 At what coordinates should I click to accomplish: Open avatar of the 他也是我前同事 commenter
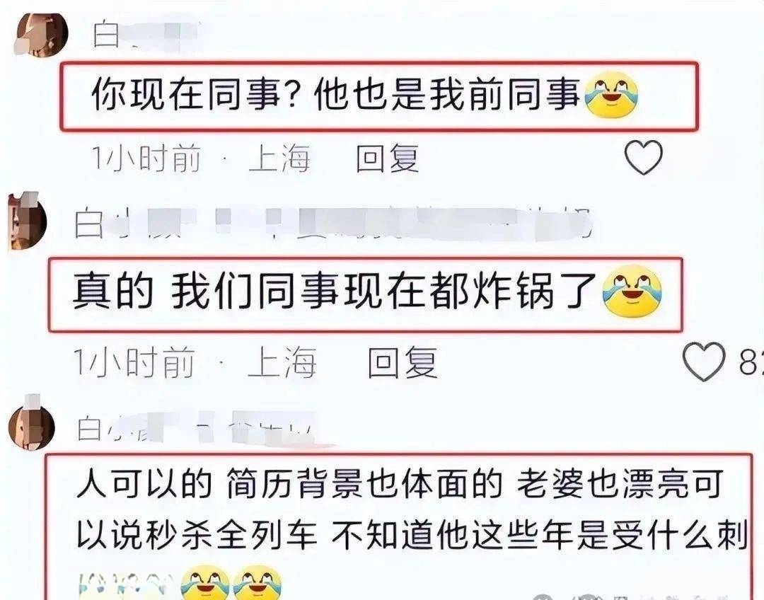click(x=42, y=34)
